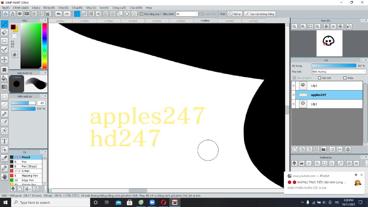This screenshot has height=207, width=368.
Task: Open the Mail app in taskbar
Action: click(x=118, y=202)
